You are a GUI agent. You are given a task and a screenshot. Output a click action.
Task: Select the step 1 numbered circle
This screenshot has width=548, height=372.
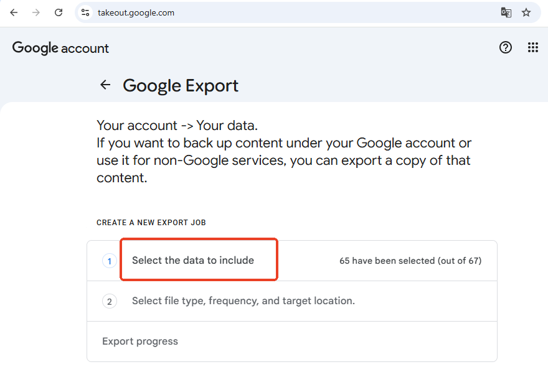(110, 261)
